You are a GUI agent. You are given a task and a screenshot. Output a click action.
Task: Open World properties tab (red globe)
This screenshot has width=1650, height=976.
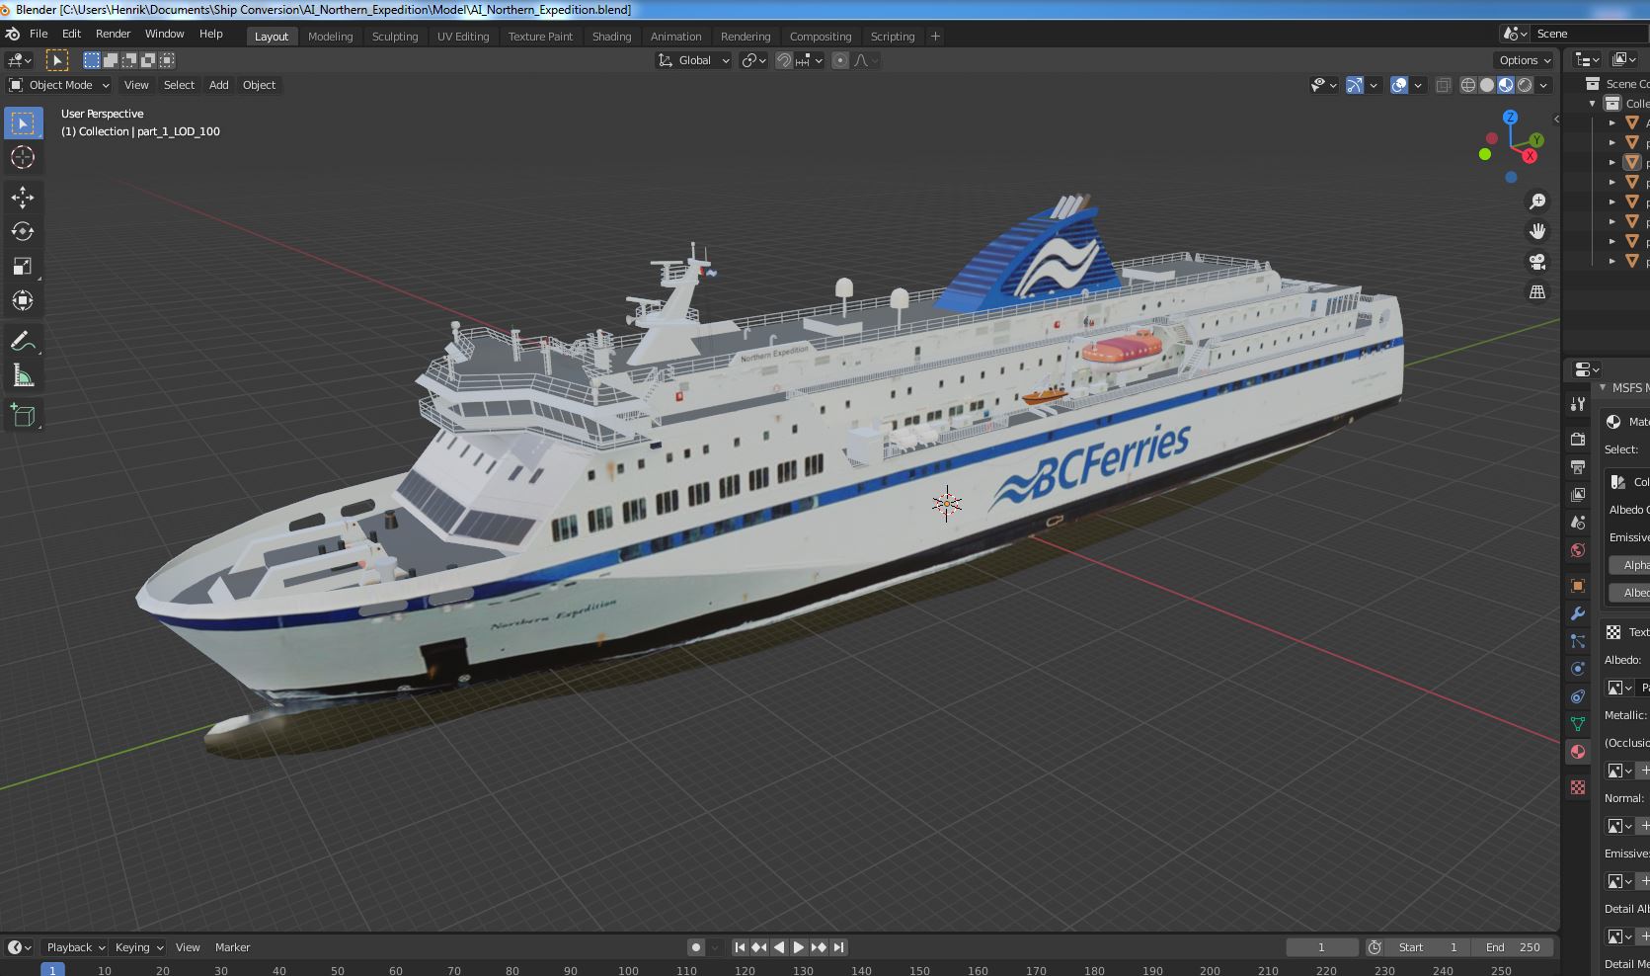(1578, 550)
